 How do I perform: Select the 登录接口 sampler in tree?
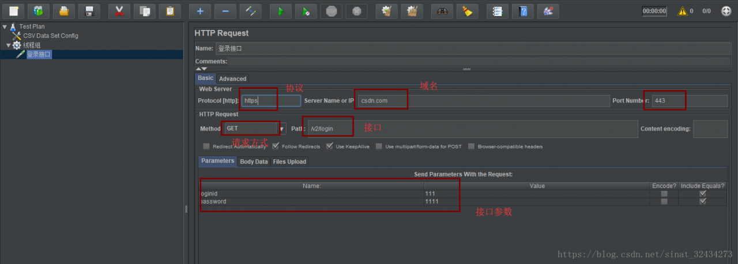(x=39, y=54)
